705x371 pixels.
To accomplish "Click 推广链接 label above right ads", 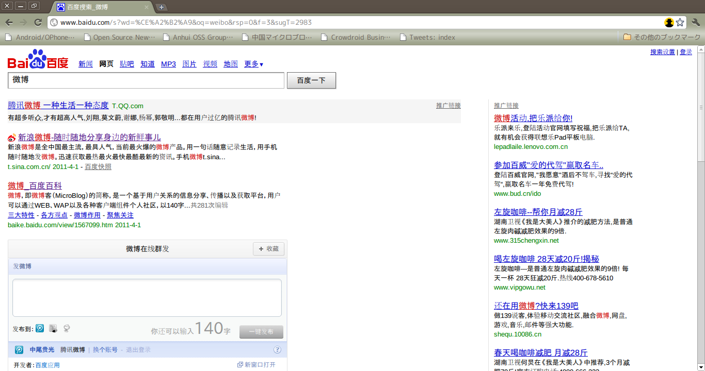I will click(506, 105).
